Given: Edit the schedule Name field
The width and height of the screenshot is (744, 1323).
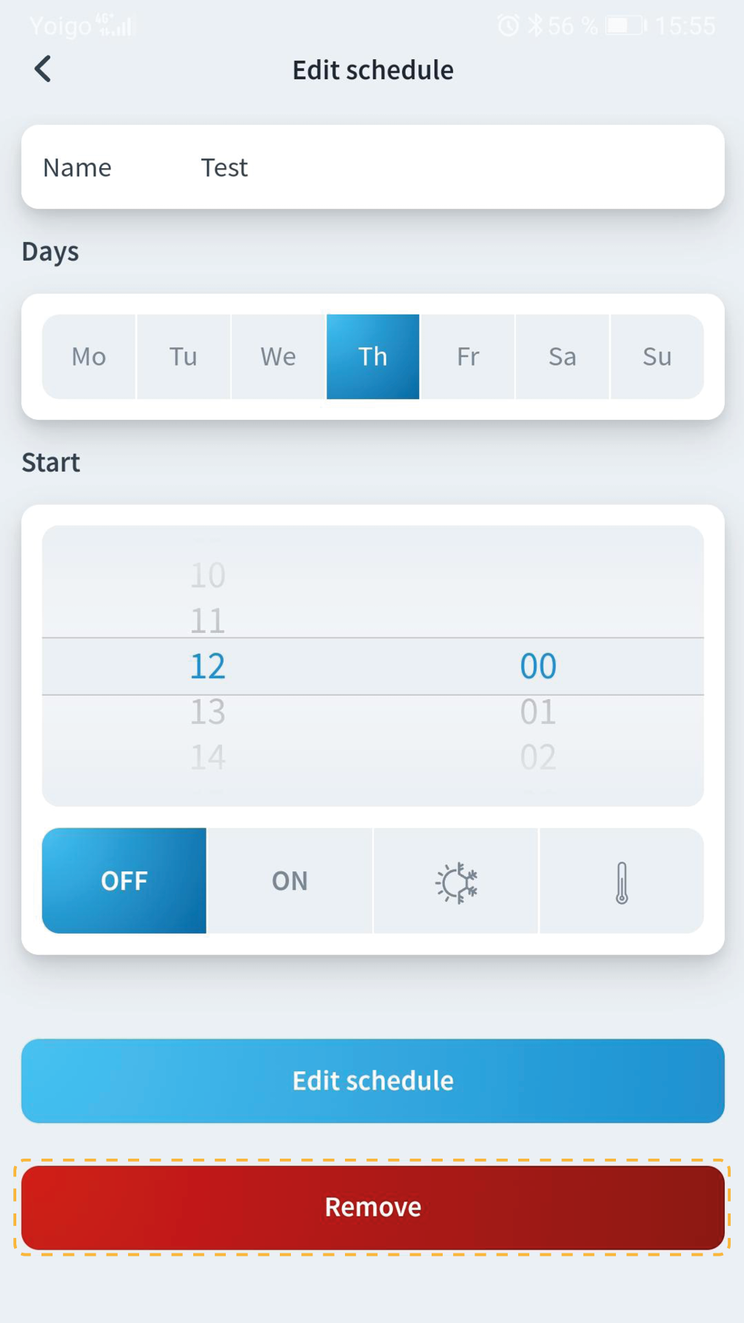Looking at the screenshot, I should pos(444,167).
